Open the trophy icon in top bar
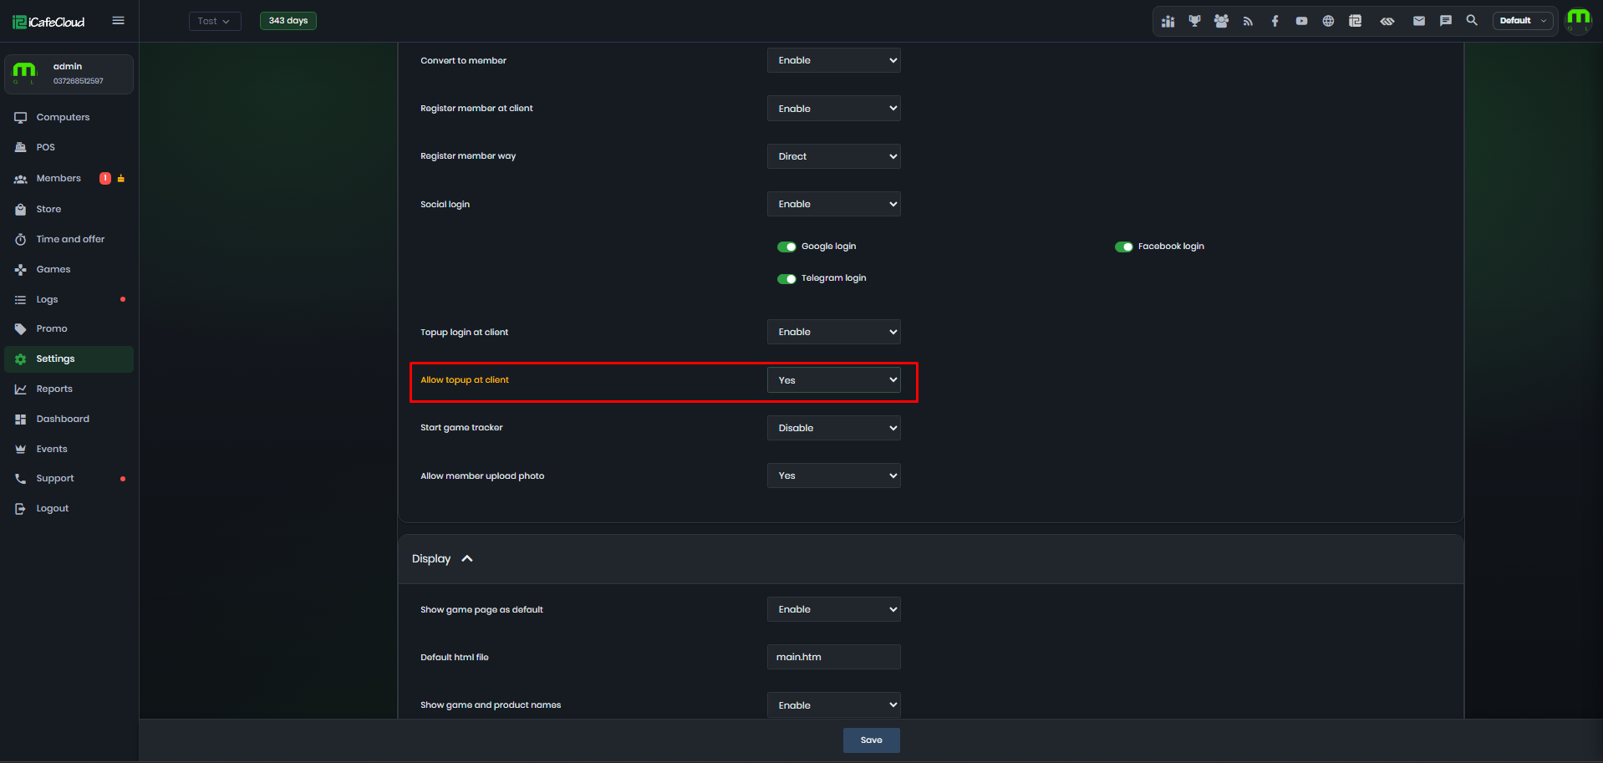1603x763 pixels. tap(1194, 21)
